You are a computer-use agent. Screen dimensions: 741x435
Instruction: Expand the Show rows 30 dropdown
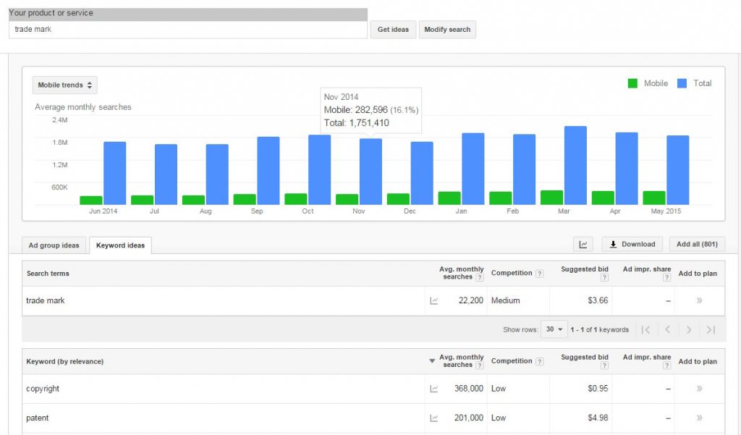tap(555, 330)
